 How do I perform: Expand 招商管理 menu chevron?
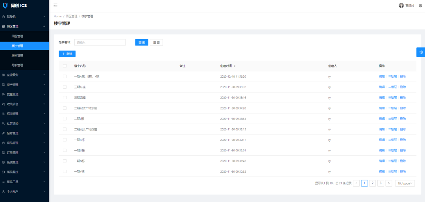[44, 114]
